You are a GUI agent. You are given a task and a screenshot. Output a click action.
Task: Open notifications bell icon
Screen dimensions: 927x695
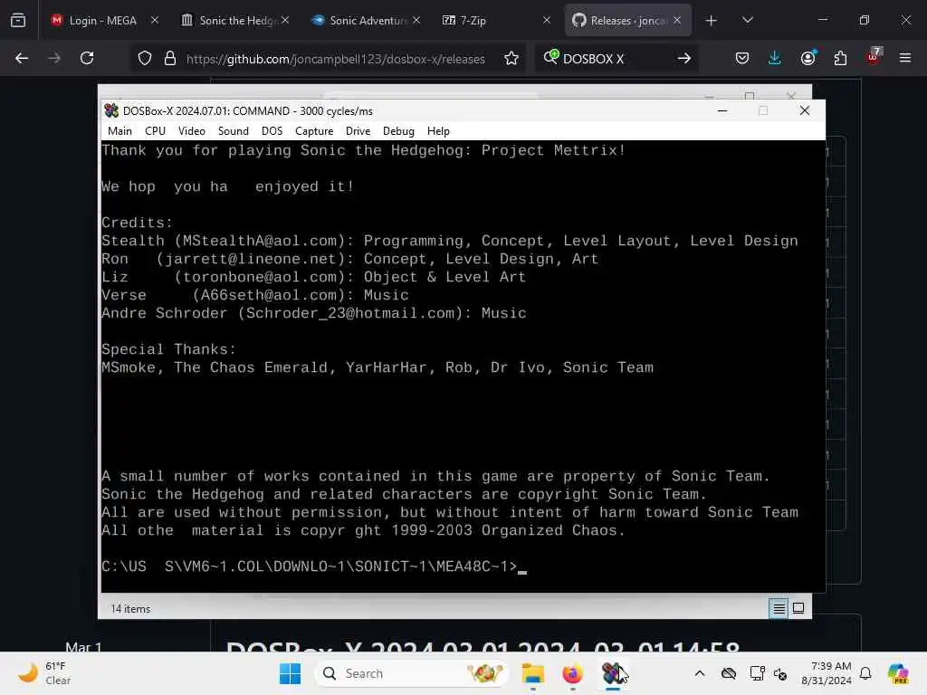click(865, 673)
